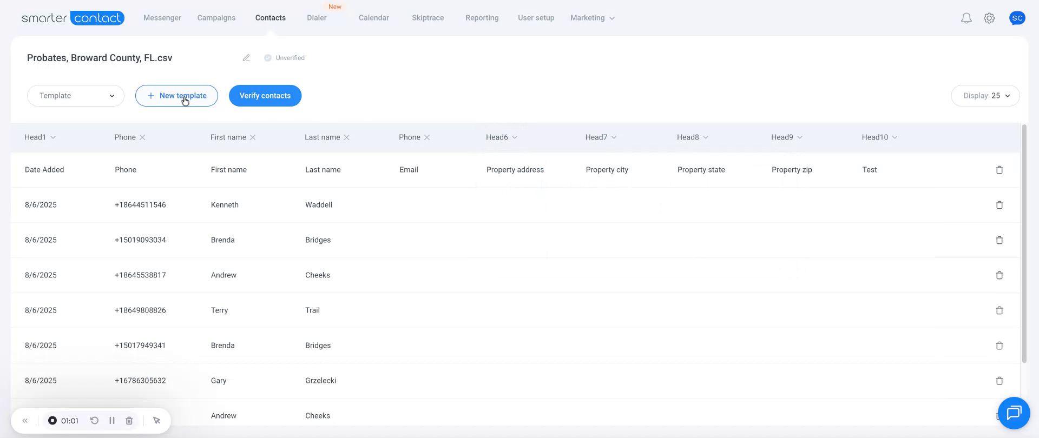Click the file title Probates, Broward County, FL.csv

[x=100, y=58]
